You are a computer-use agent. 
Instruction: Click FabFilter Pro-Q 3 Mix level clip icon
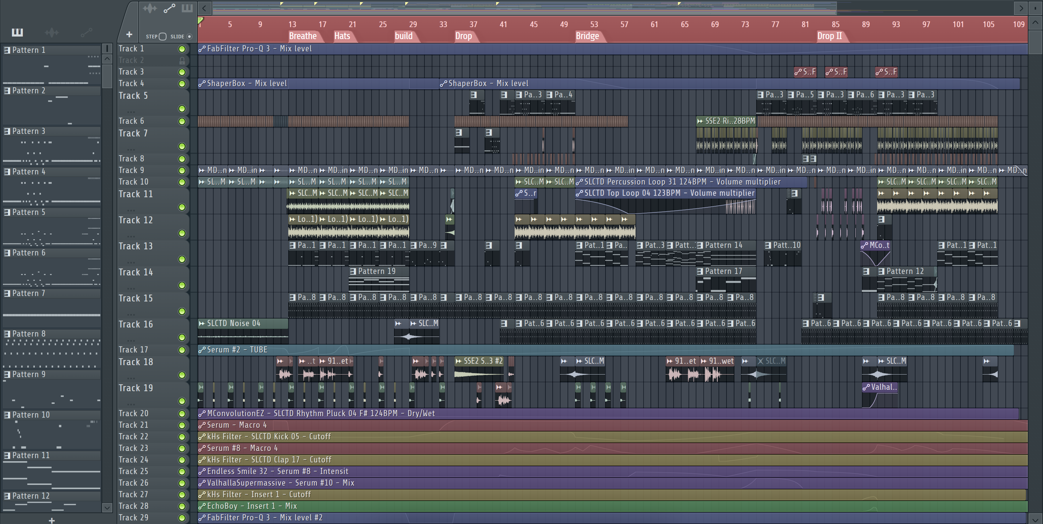click(202, 49)
